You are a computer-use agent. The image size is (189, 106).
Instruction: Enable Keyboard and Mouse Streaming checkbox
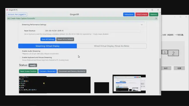tap(20, 57)
